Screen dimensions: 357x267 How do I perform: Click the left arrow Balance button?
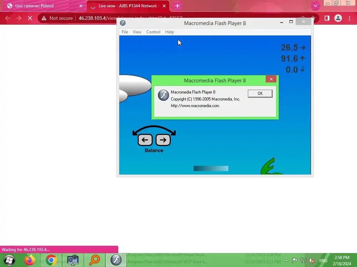point(145,140)
